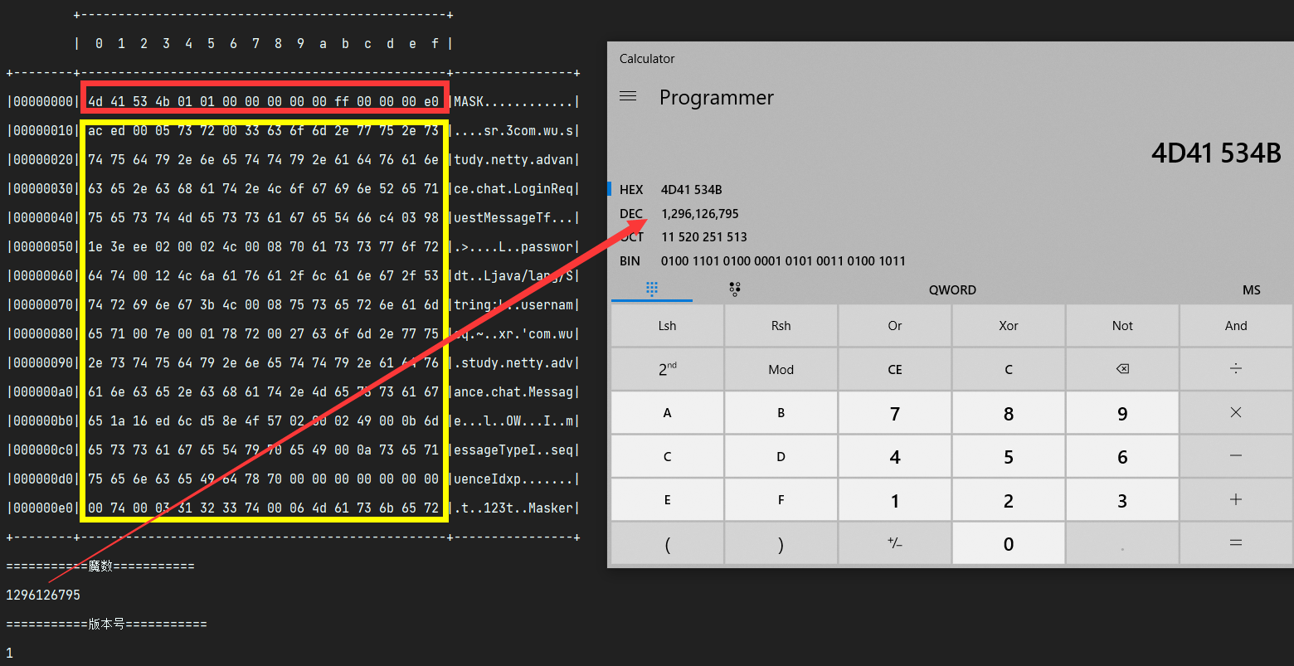Click the plus operator key

click(x=1236, y=500)
